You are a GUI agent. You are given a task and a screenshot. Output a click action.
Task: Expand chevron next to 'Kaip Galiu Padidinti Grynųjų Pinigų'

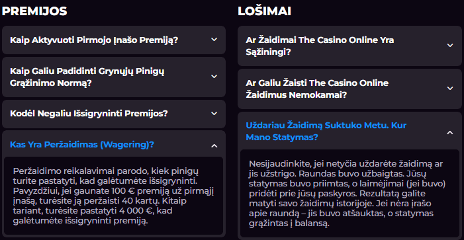click(214, 77)
